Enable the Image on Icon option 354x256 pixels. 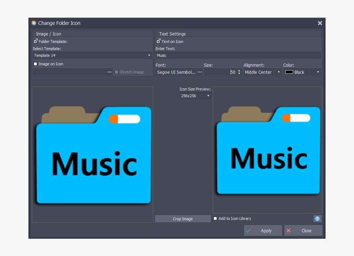[35, 64]
